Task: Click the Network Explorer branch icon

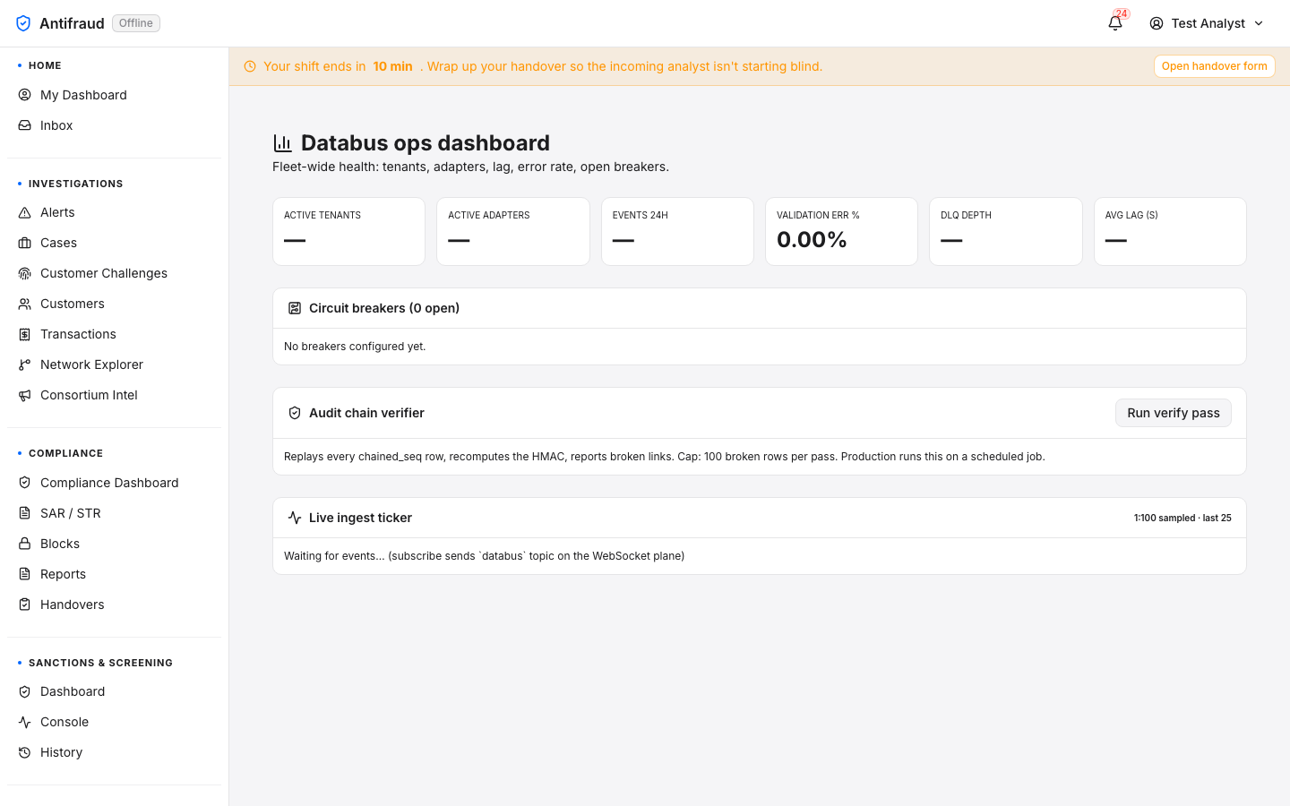Action: (25, 364)
